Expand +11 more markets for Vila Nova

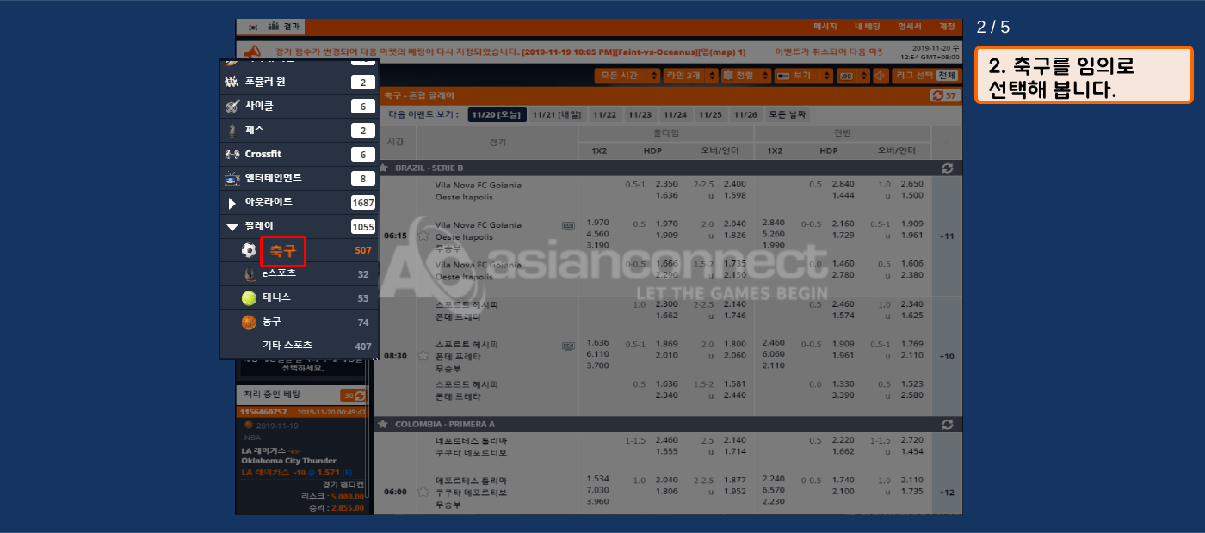point(947,236)
